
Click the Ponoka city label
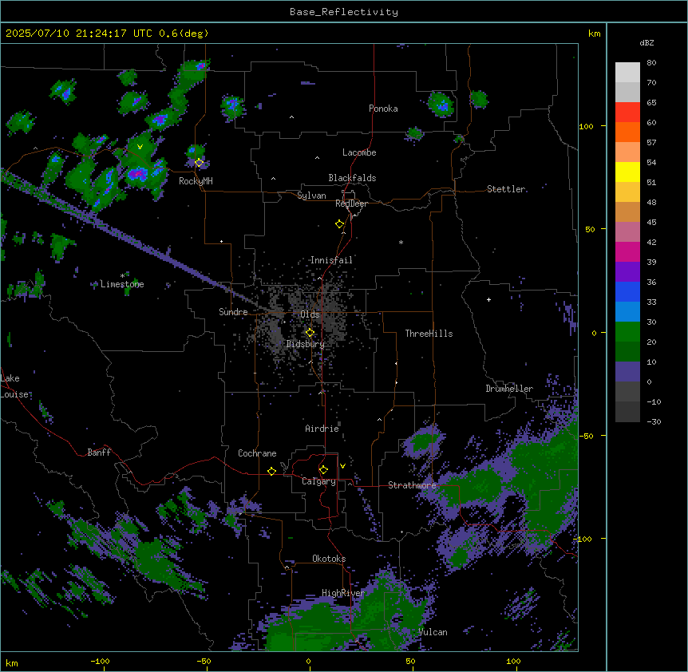[x=383, y=109]
